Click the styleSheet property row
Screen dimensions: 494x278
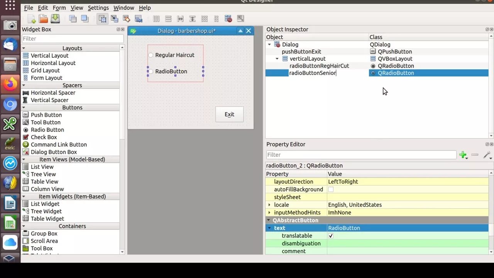tap(377, 197)
